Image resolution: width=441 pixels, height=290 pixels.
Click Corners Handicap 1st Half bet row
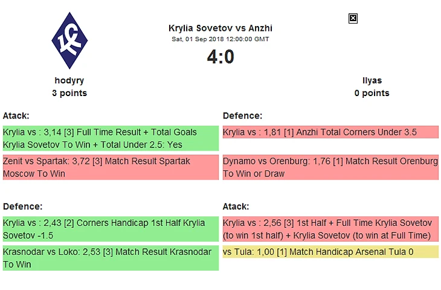110,229
